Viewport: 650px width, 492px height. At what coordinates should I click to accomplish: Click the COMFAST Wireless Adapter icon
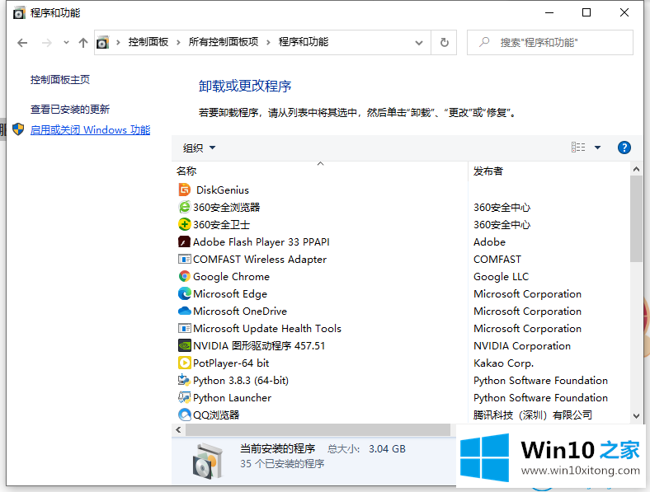coord(184,260)
